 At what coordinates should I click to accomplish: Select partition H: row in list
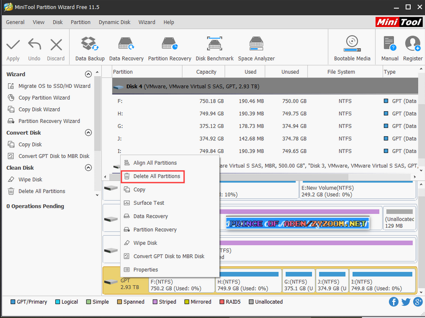coord(265,114)
